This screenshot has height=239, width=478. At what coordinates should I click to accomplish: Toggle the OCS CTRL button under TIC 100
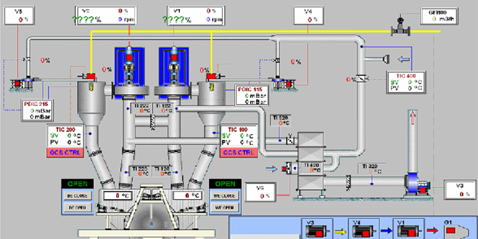[238, 153]
